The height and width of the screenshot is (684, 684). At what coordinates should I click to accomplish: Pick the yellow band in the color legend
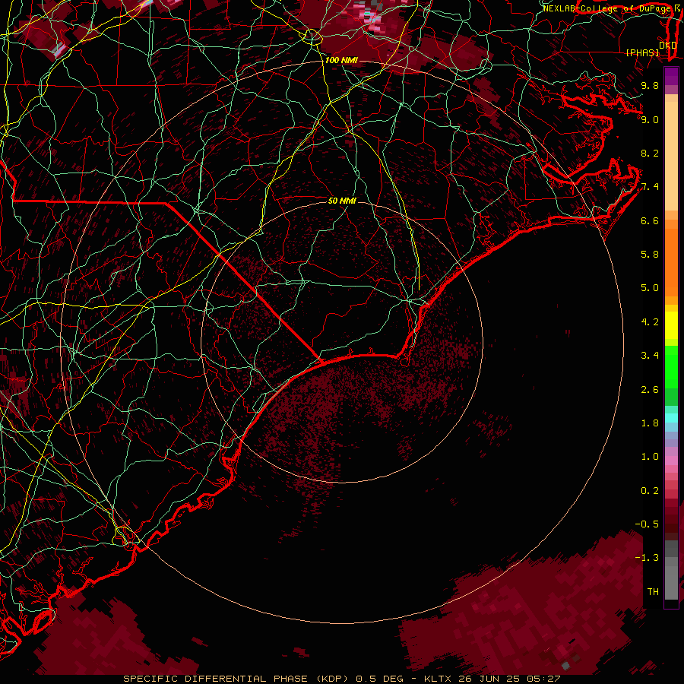pos(671,325)
